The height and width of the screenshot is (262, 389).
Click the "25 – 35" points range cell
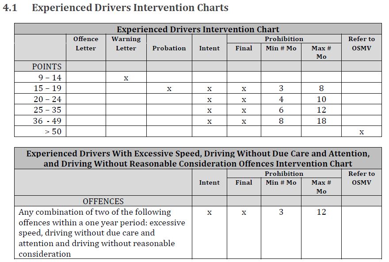[x=48, y=110]
